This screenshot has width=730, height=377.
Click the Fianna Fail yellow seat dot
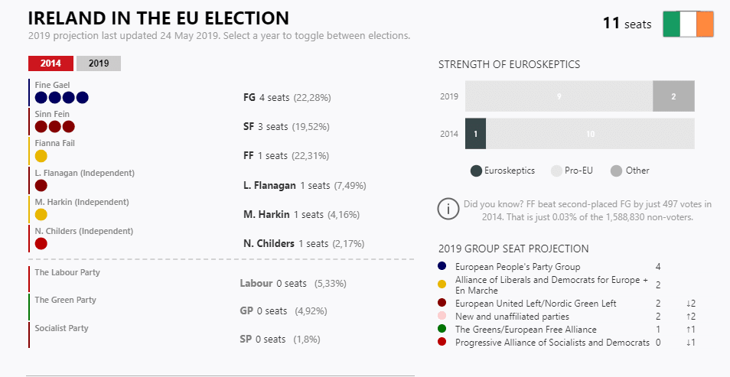(41, 156)
